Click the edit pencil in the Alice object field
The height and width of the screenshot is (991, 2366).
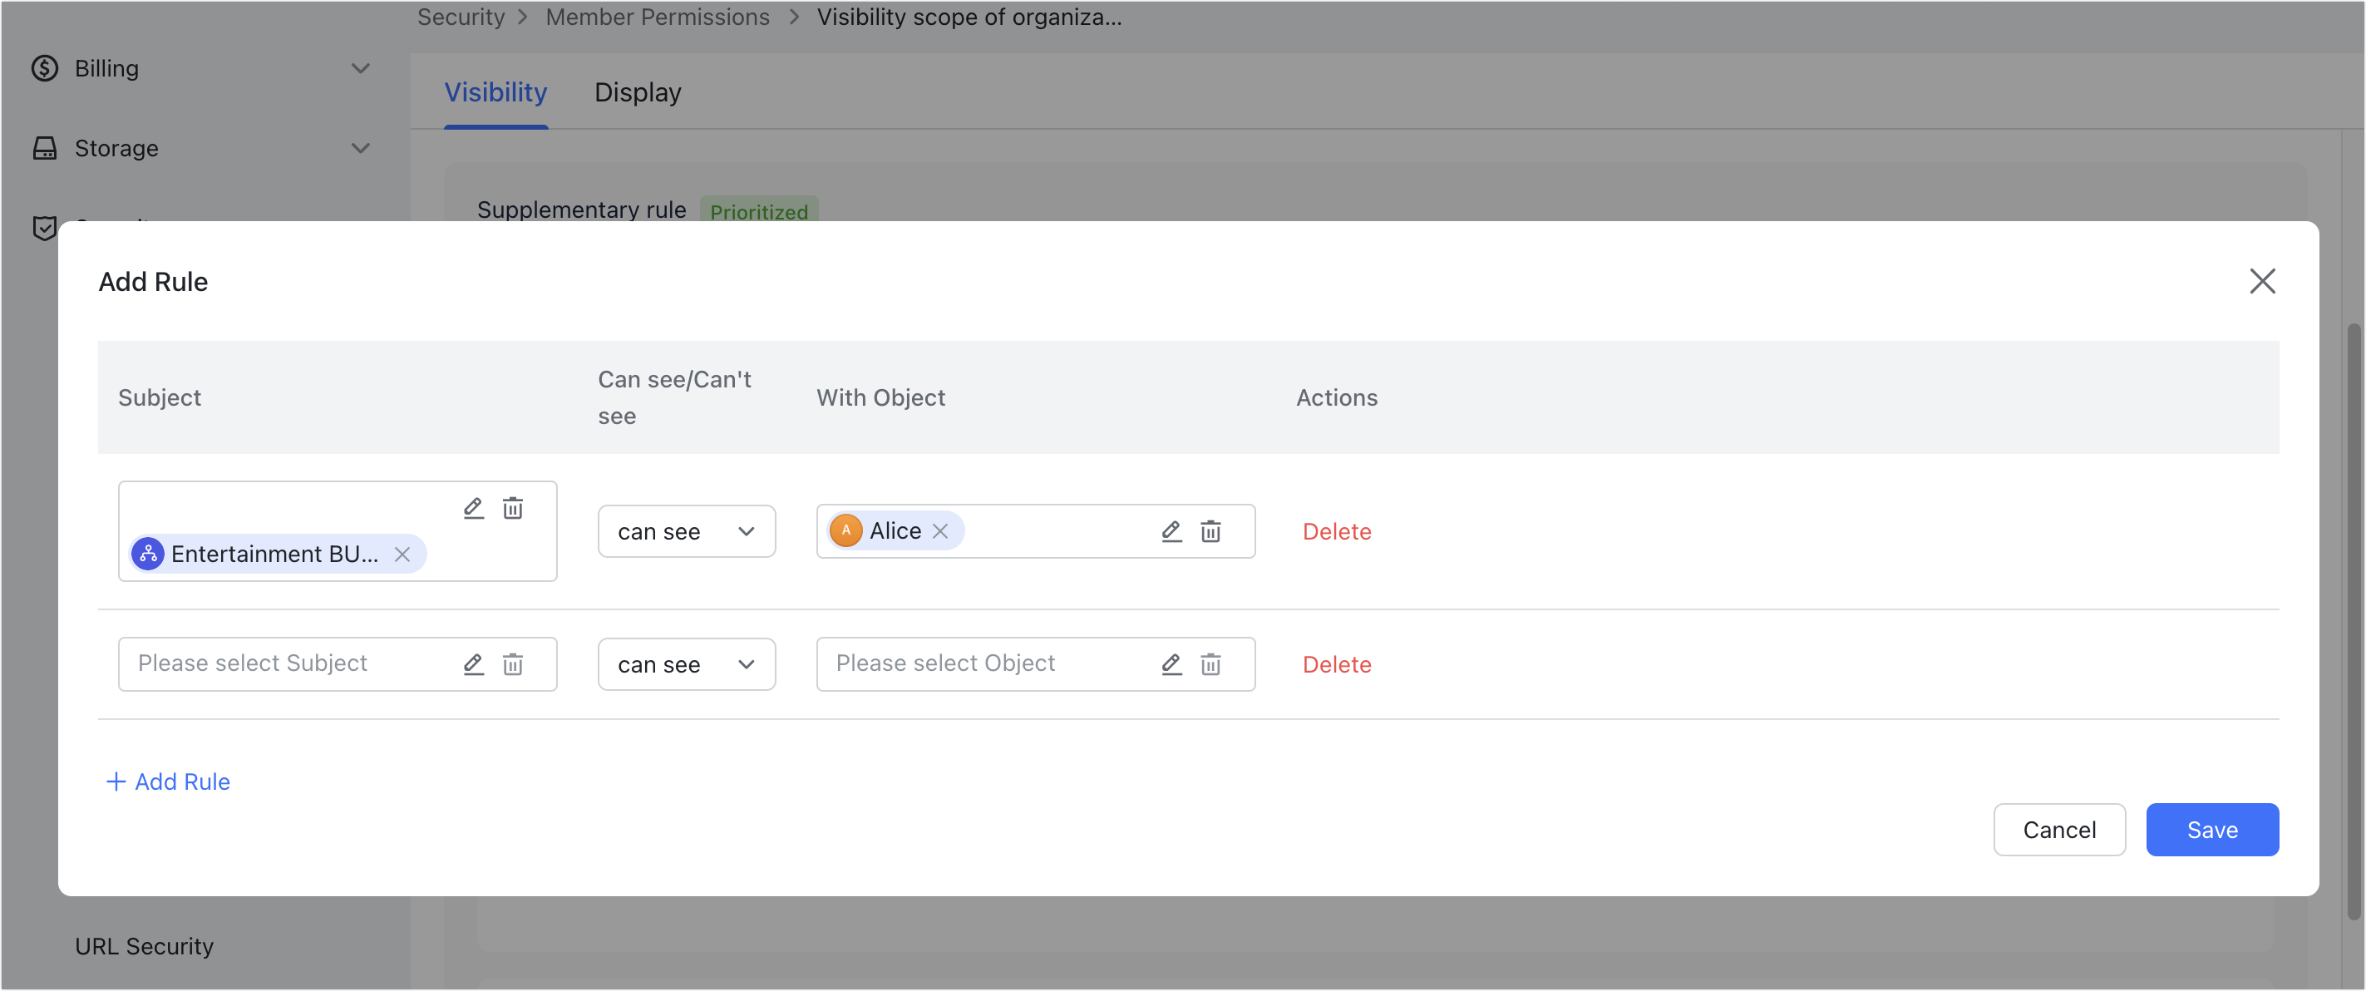pyautogui.click(x=1171, y=531)
